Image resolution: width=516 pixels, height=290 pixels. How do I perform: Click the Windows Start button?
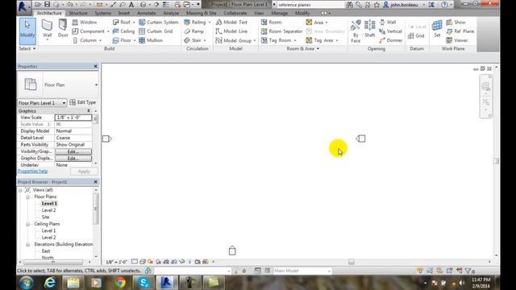27,283
